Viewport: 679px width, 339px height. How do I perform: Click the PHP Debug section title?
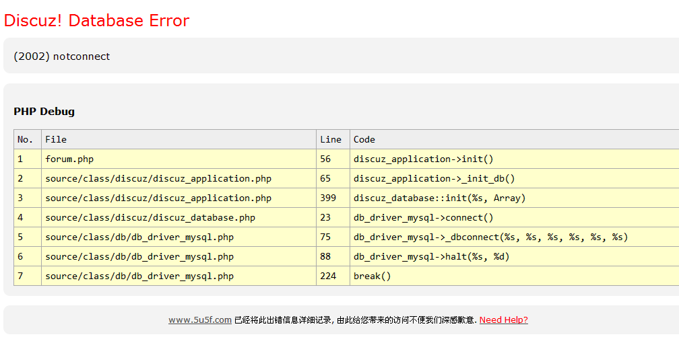coord(44,112)
